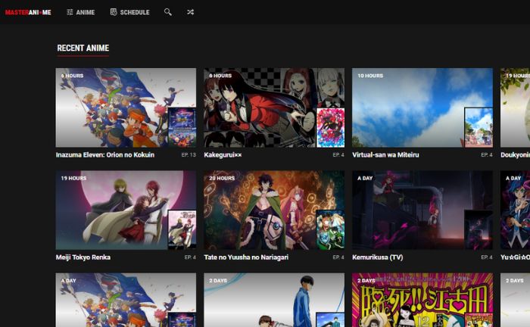Click title link Inazuma Eleven: Orion no Kokuin

coord(105,154)
